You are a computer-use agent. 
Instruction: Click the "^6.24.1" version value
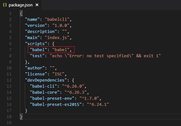click(x=98, y=104)
